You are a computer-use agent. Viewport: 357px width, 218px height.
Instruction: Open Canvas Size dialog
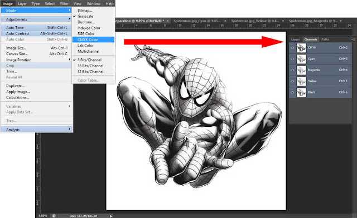[36, 54]
